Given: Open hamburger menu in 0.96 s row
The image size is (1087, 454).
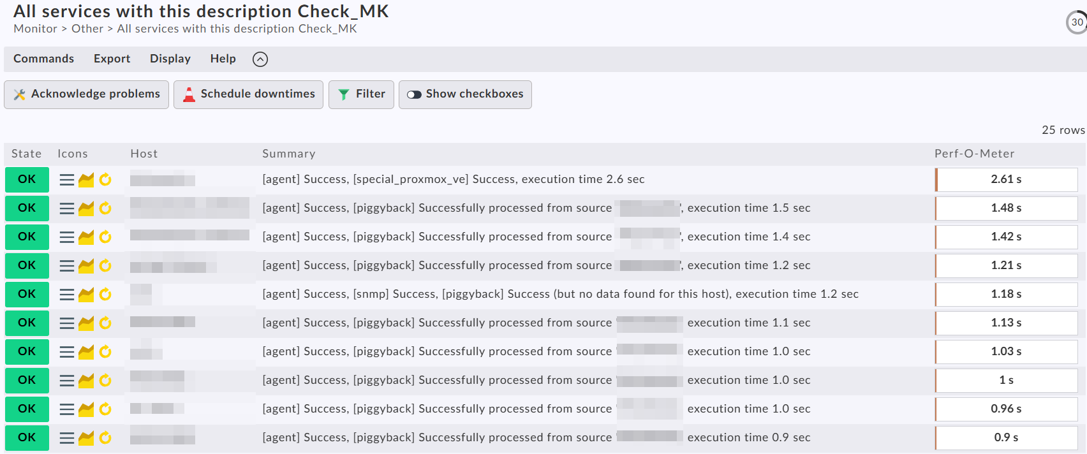Looking at the screenshot, I should (66, 409).
